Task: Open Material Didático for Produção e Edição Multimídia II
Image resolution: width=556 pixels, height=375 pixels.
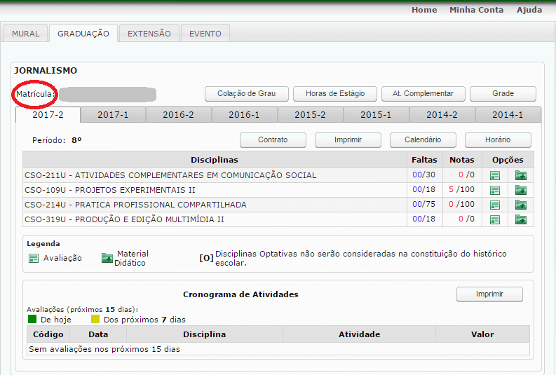Action: pyautogui.click(x=520, y=219)
